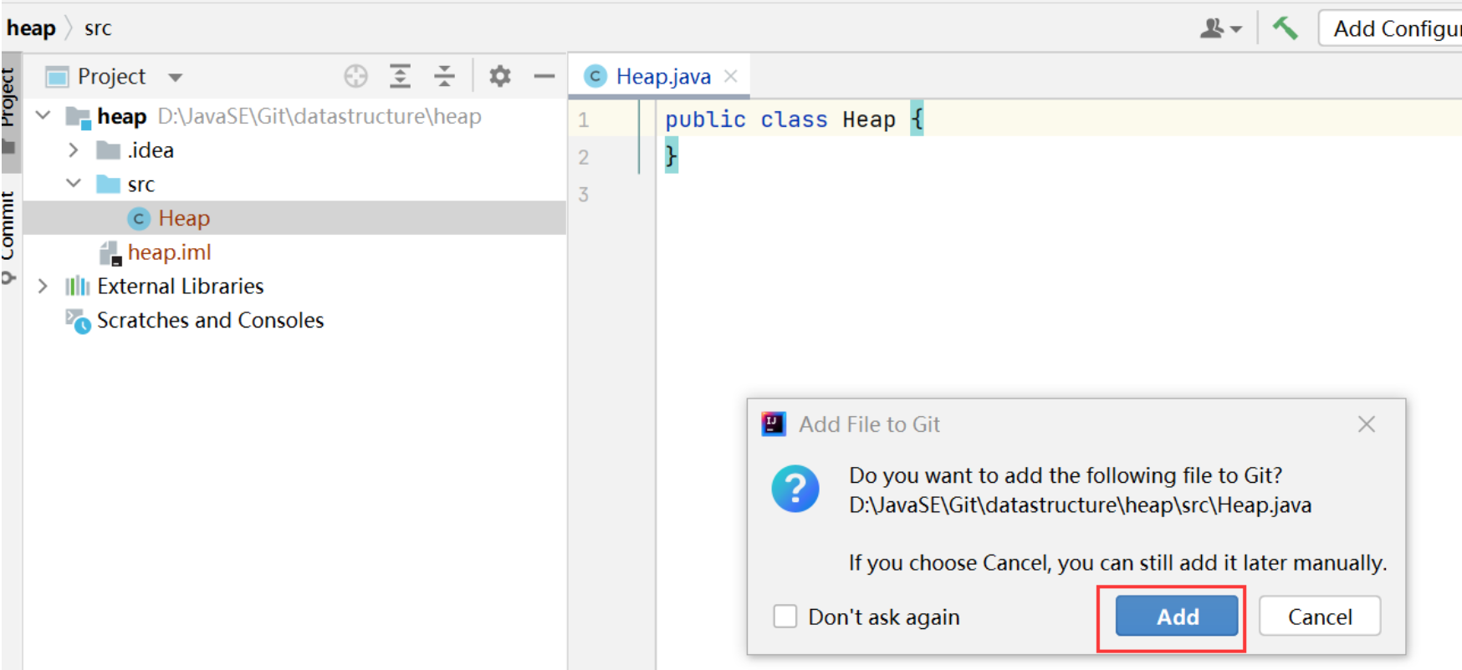The width and height of the screenshot is (1462, 670).
Task: Open Scratches and Consoles item
Action: pos(209,321)
